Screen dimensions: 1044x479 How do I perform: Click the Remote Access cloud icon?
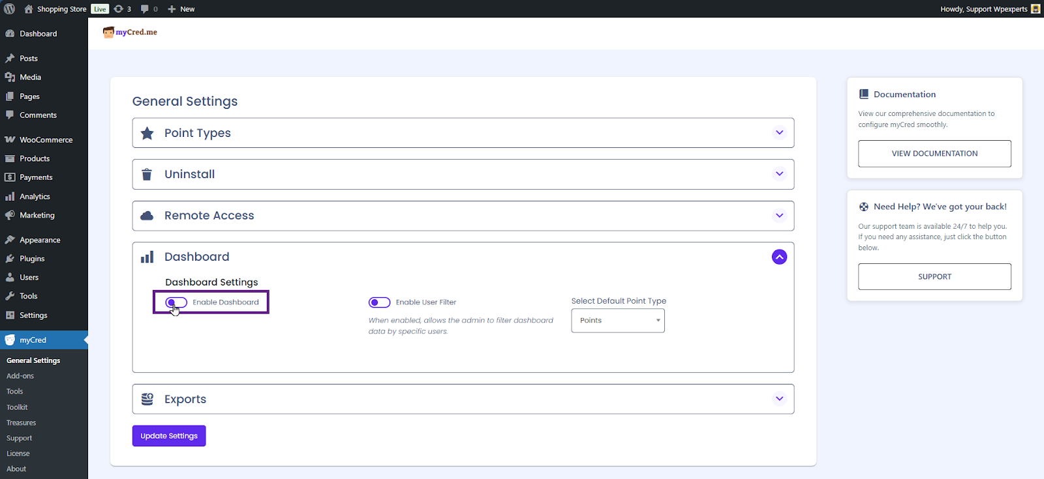[x=147, y=216]
